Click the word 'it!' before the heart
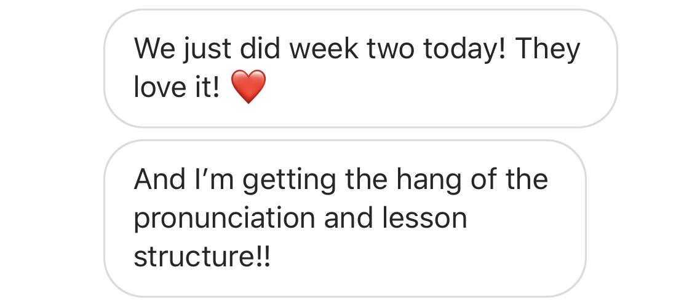This screenshot has height=305, width=692. (x=205, y=87)
